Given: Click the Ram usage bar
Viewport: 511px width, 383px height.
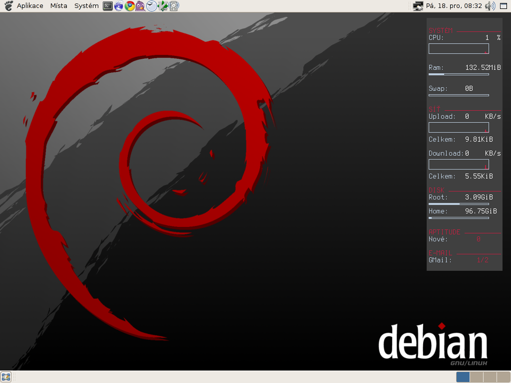Looking at the screenshot, I should (459, 74).
